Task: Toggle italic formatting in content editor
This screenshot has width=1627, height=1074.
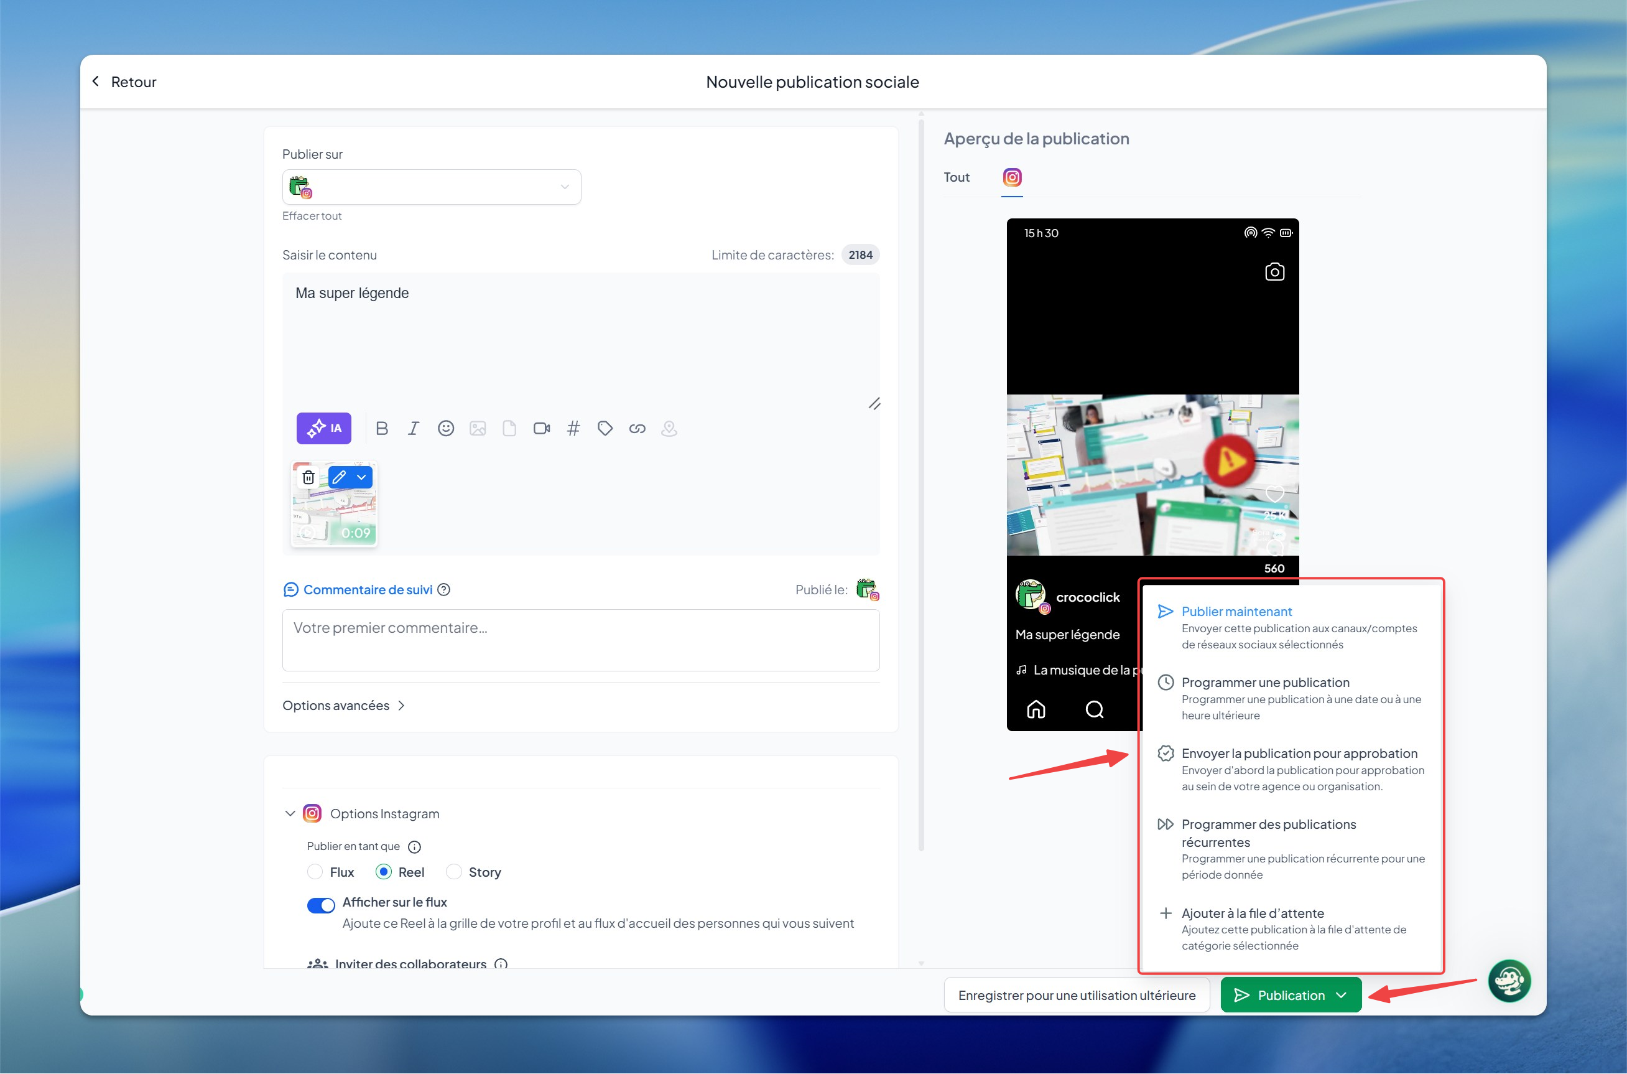Action: (x=414, y=428)
